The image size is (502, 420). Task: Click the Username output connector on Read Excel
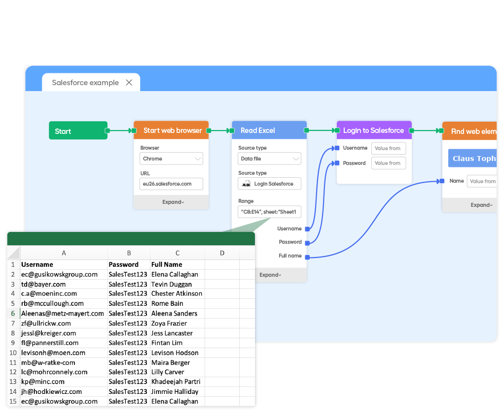pyautogui.click(x=307, y=229)
